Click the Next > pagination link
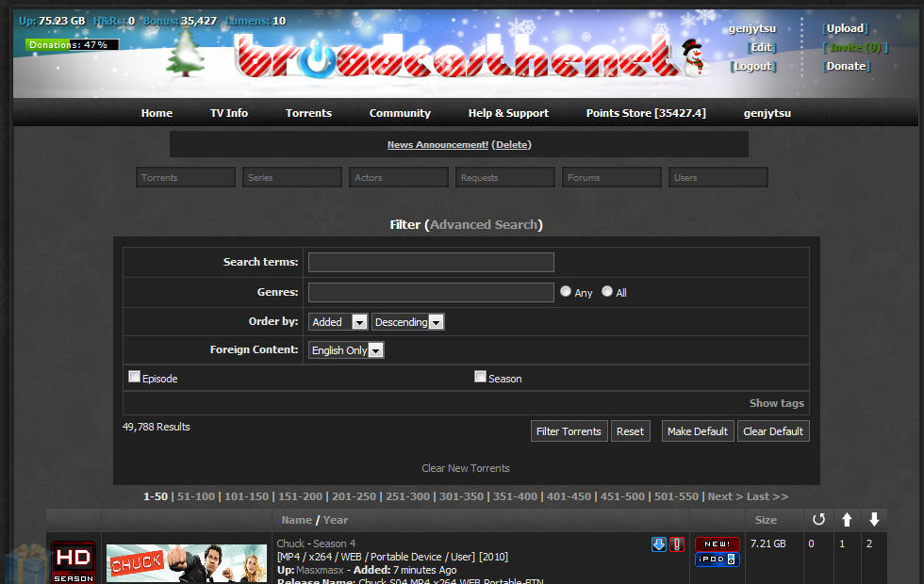 coord(725,496)
